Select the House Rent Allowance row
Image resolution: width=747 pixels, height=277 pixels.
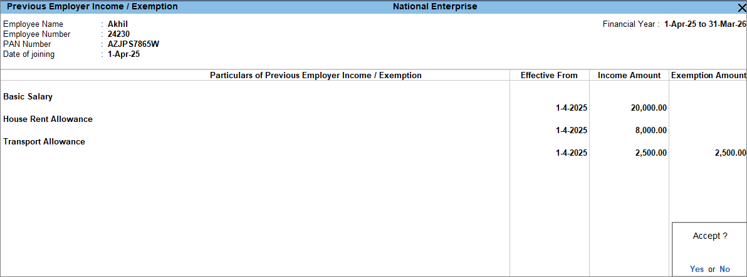(48, 119)
